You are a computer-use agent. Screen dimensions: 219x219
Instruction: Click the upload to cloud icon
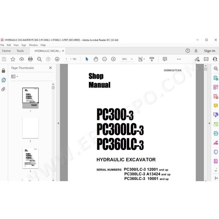tap(22, 59)
